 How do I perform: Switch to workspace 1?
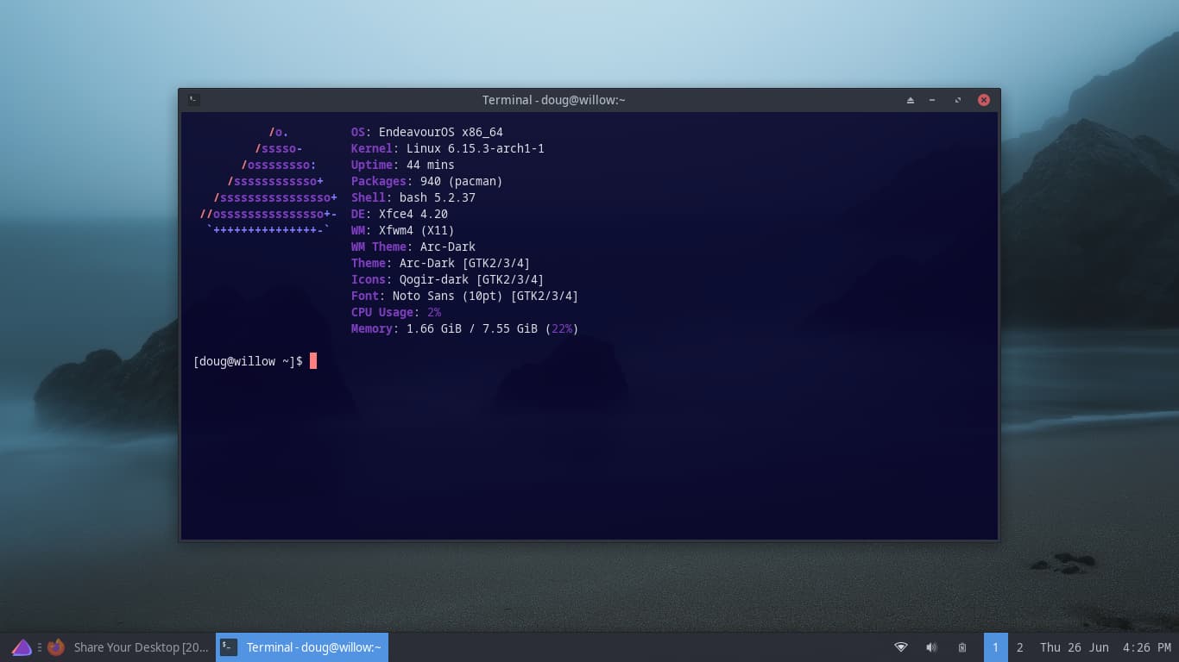[x=995, y=647]
